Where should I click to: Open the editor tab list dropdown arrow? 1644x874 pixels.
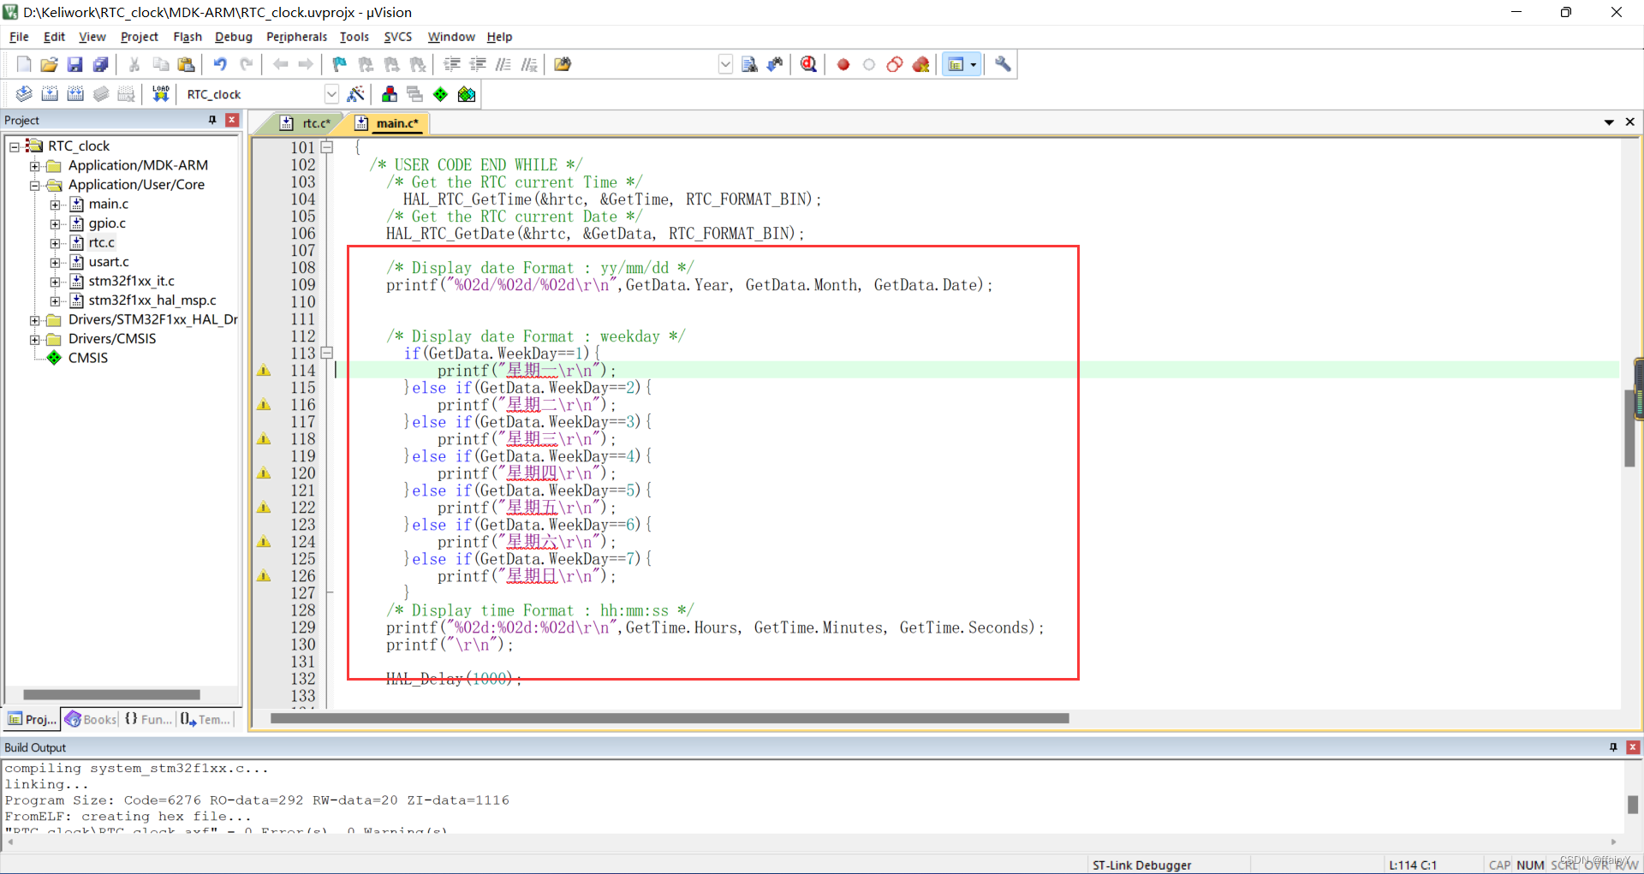[1609, 122]
